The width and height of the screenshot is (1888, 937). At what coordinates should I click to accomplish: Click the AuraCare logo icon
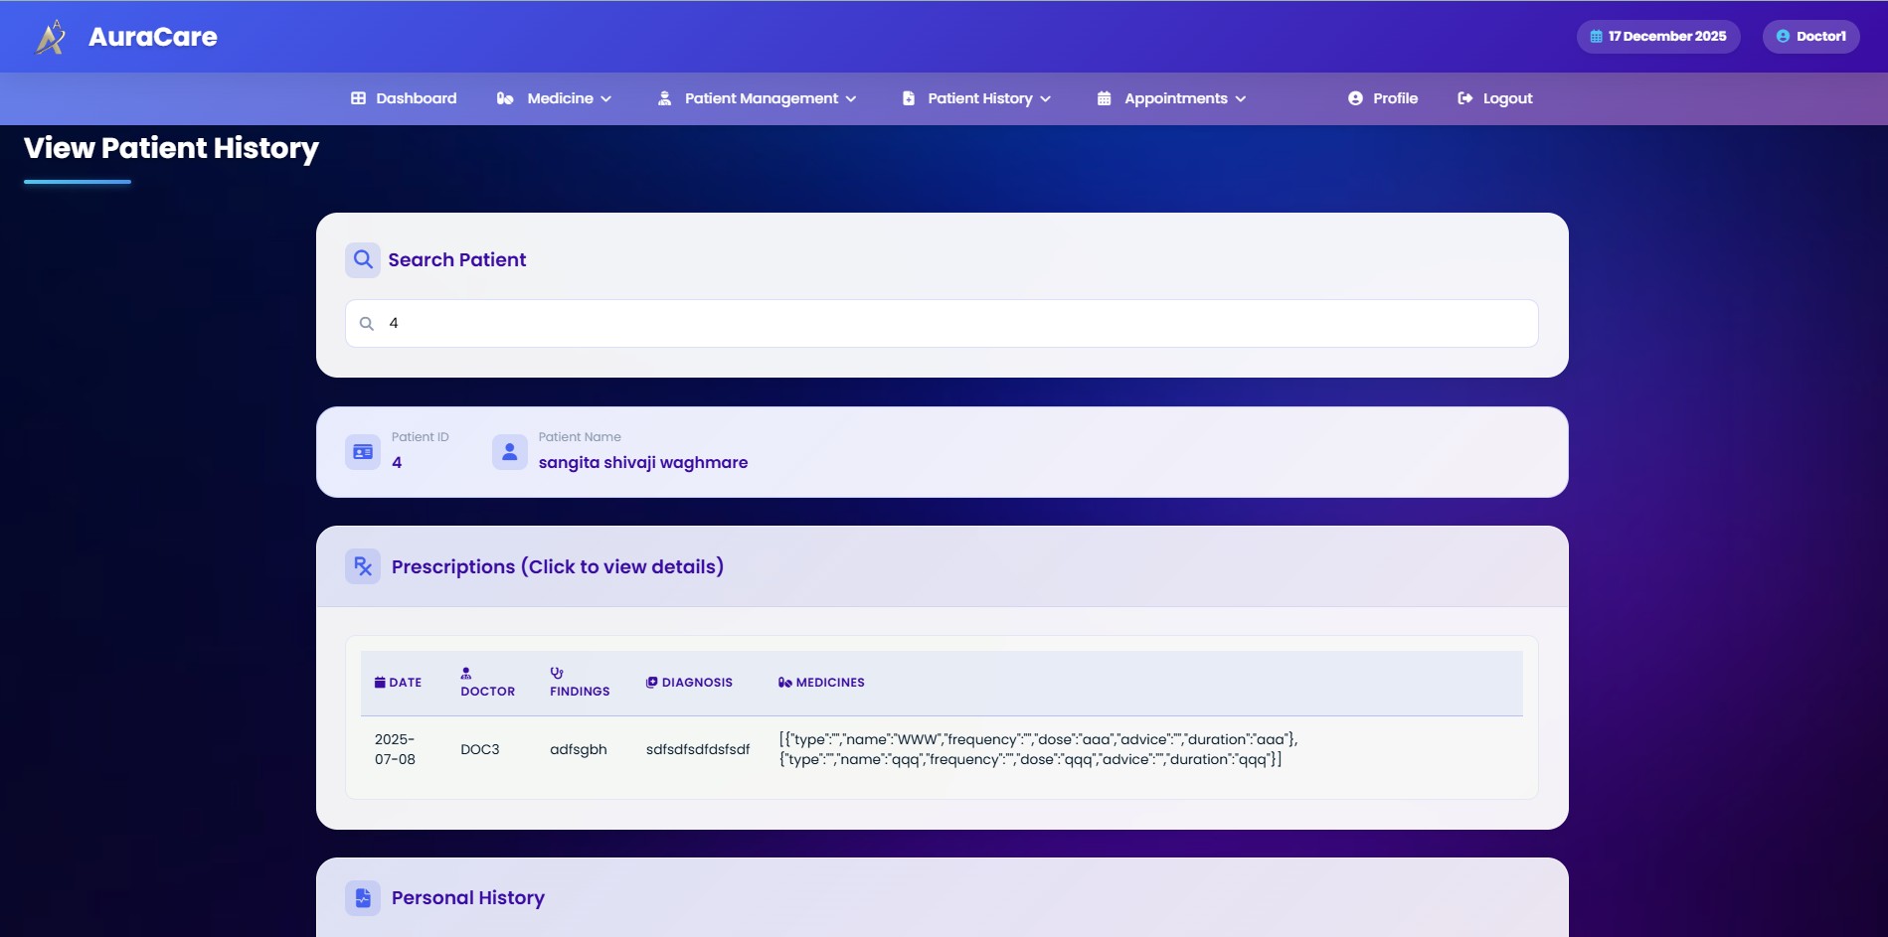click(51, 38)
